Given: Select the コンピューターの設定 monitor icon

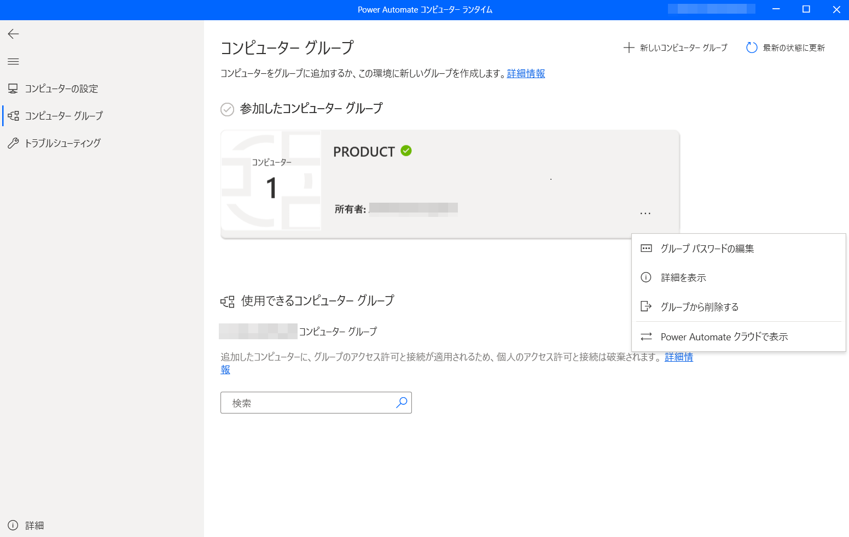Looking at the screenshot, I should [14, 88].
